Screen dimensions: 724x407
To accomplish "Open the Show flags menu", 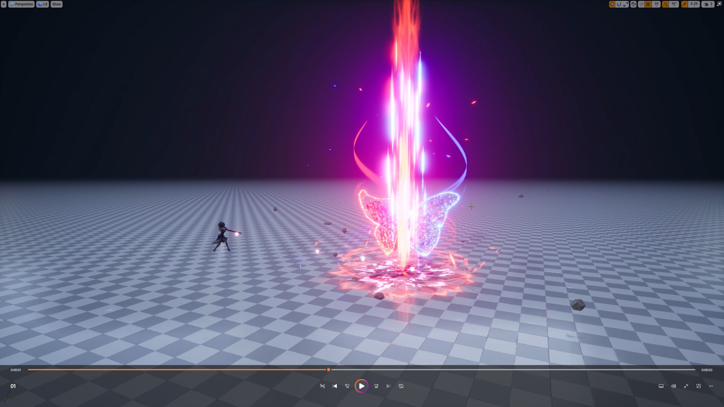I will 56,4.
